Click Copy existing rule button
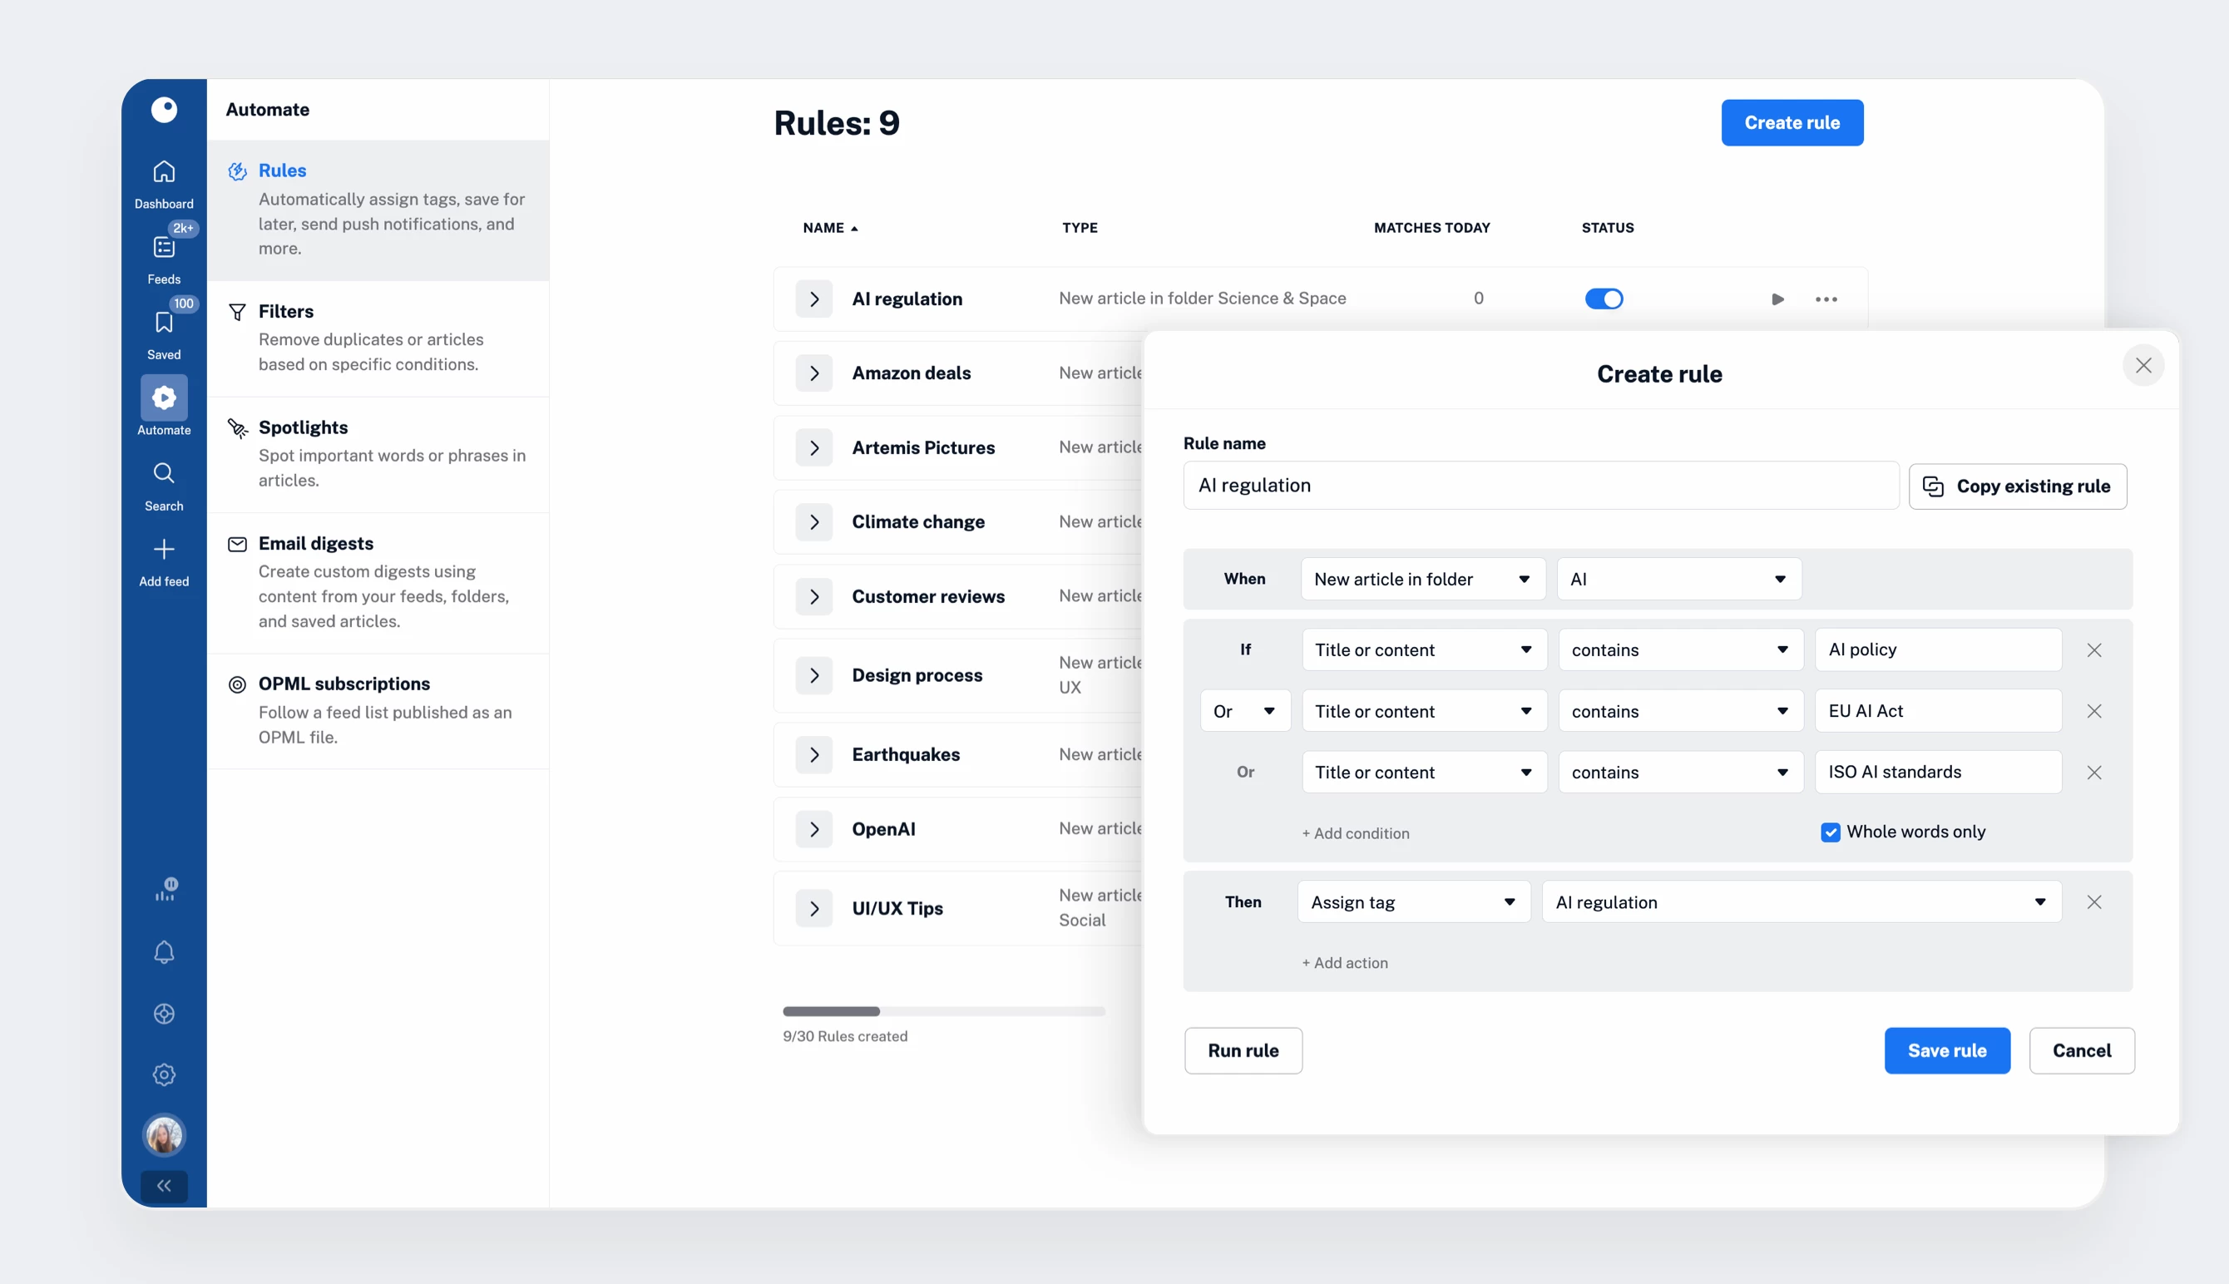 (2018, 486)
